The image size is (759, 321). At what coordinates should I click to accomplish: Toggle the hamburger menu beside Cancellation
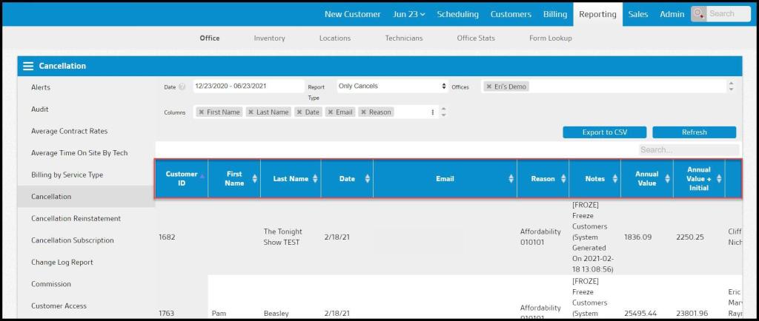pos(28,66)
